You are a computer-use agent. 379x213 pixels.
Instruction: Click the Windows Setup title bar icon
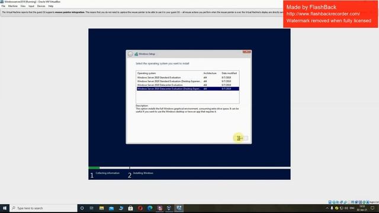[136, 54]
